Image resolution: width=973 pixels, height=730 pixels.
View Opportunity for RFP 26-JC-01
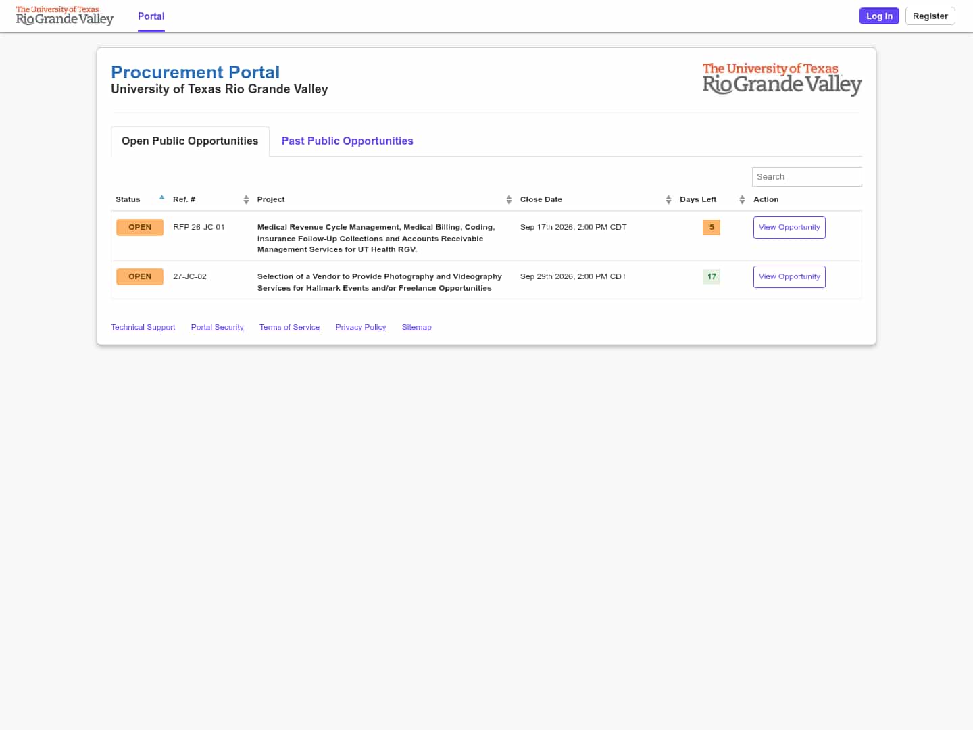(x=789, y=227)
